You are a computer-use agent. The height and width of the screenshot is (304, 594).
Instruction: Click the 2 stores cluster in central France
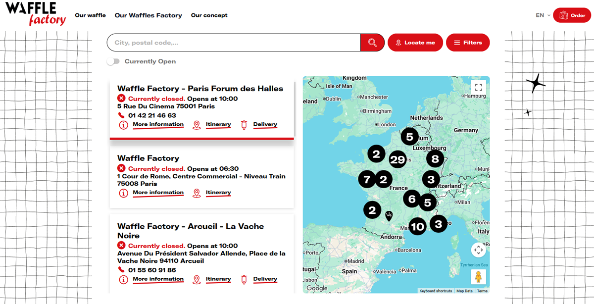click(x=383, y=179)
